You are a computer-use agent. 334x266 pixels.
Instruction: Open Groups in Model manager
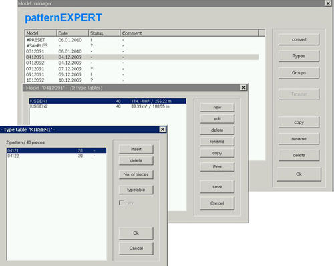299,73
